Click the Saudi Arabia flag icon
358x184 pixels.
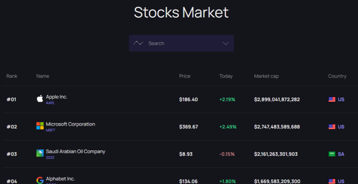click(332, 154)
